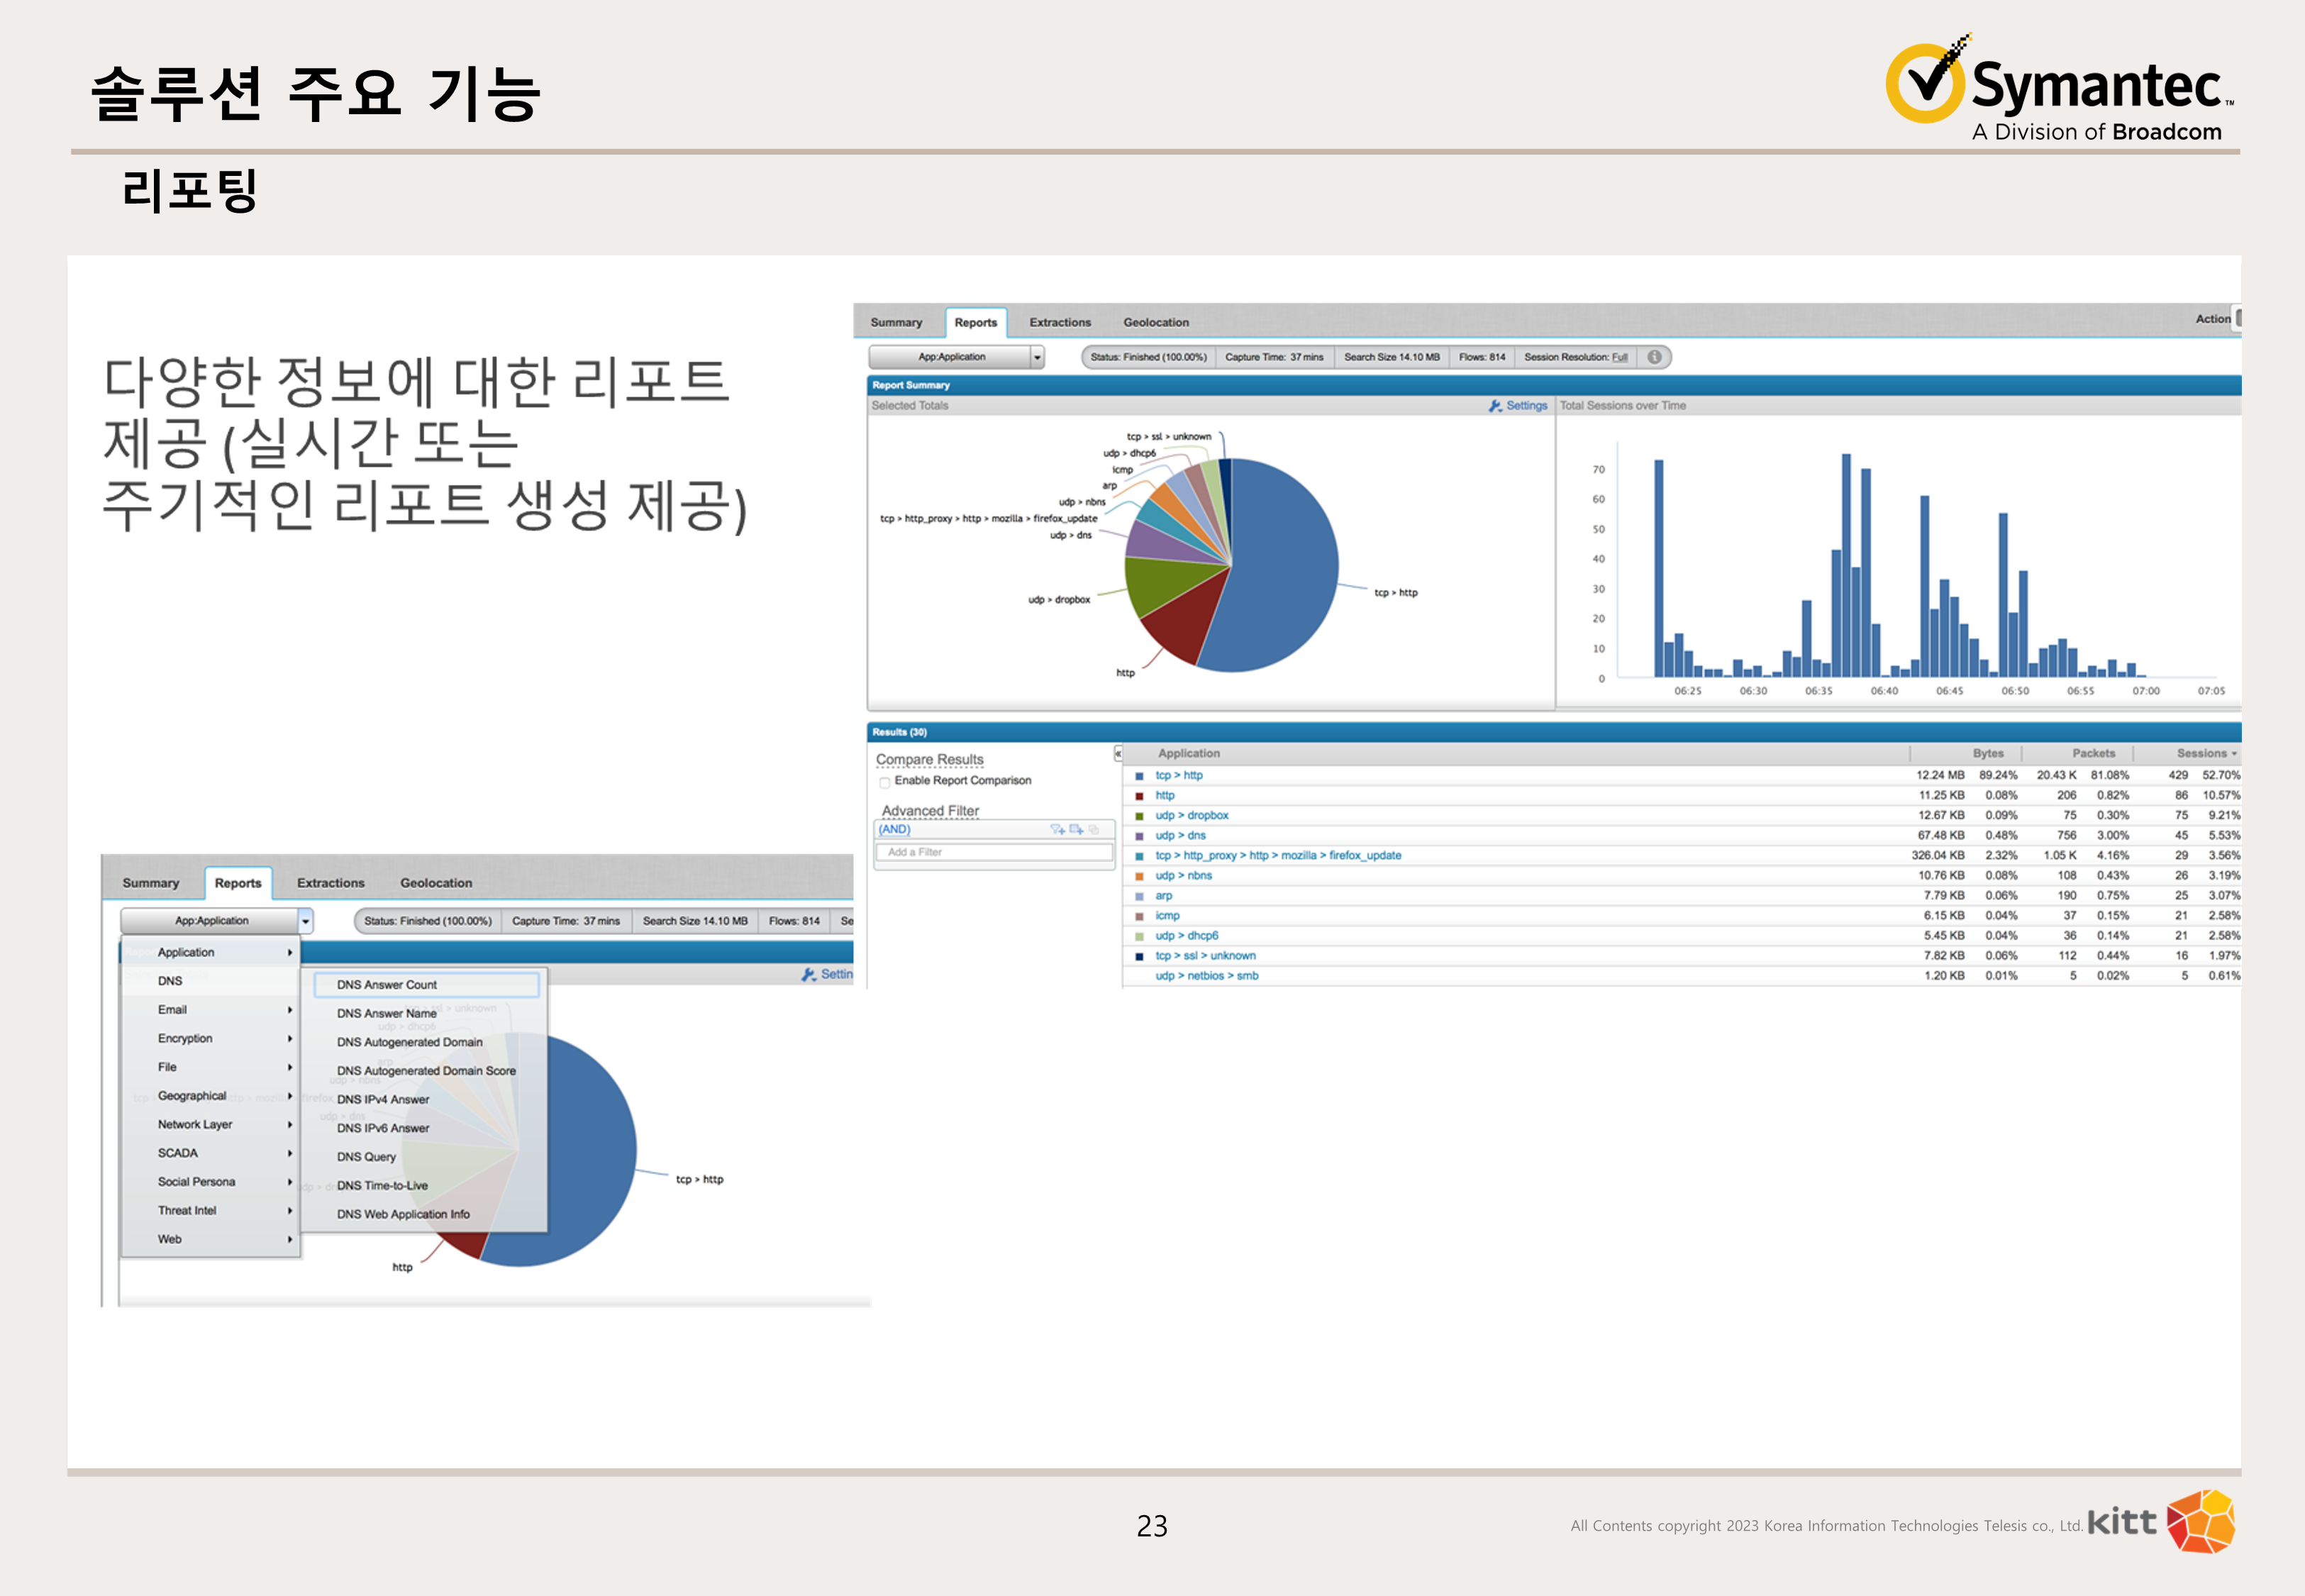Click the add filter group icon

pyautogui.click(x=1077, y=829)
